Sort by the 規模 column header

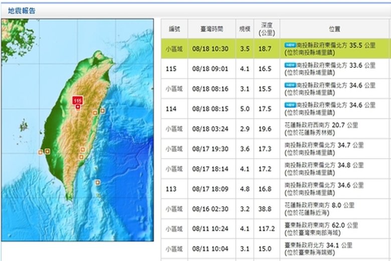point(245,29)
